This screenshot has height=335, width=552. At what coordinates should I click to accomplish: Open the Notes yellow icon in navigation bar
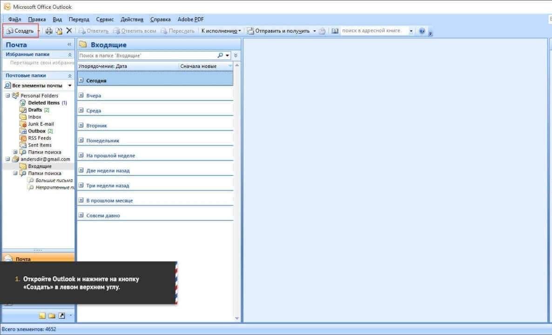point(42,315)
